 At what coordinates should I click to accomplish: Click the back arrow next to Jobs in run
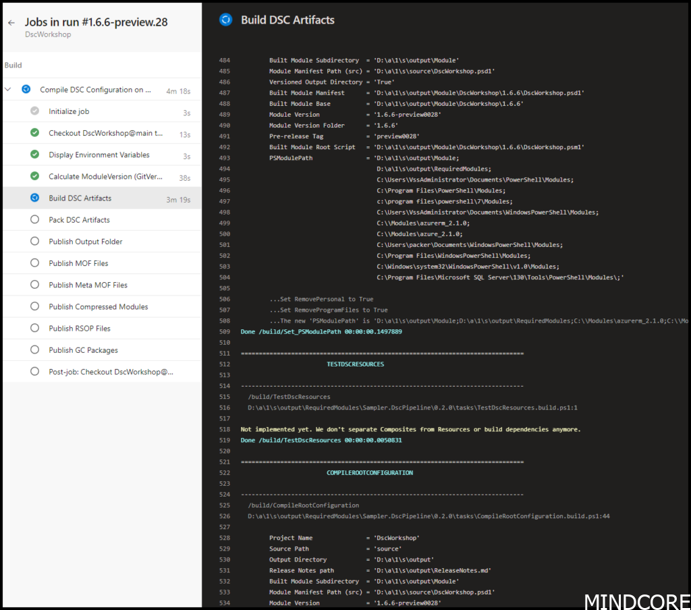11,22
